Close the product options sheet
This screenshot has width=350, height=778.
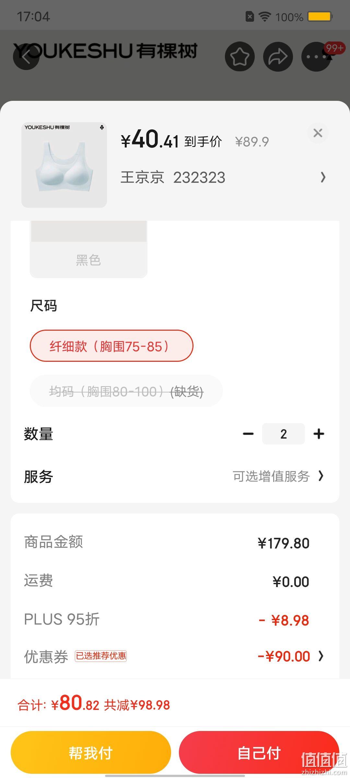point(318,133)
